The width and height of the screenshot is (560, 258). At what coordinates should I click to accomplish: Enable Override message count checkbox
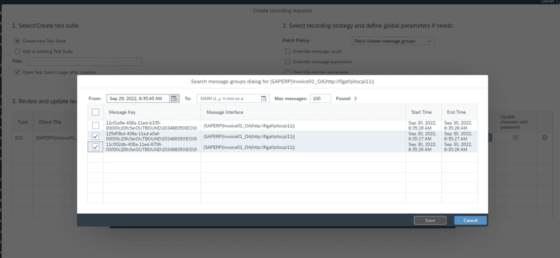point(288,51)
